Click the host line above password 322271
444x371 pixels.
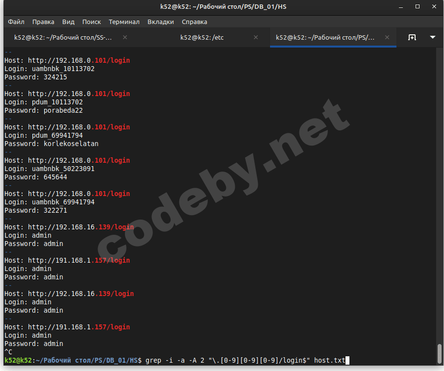pos(67,194)
